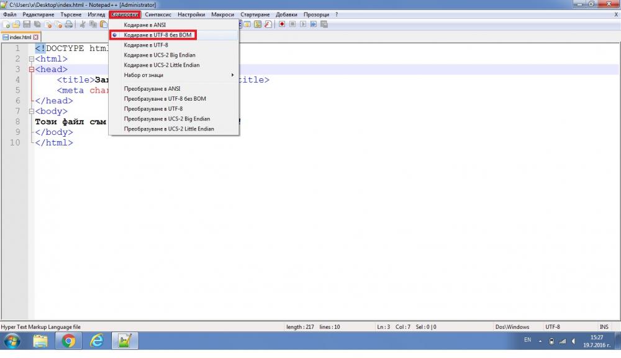The image size is (621, 358).
Task: Click the New file toolbar icon
Action: pyautogui.click(x=6, y=24)
